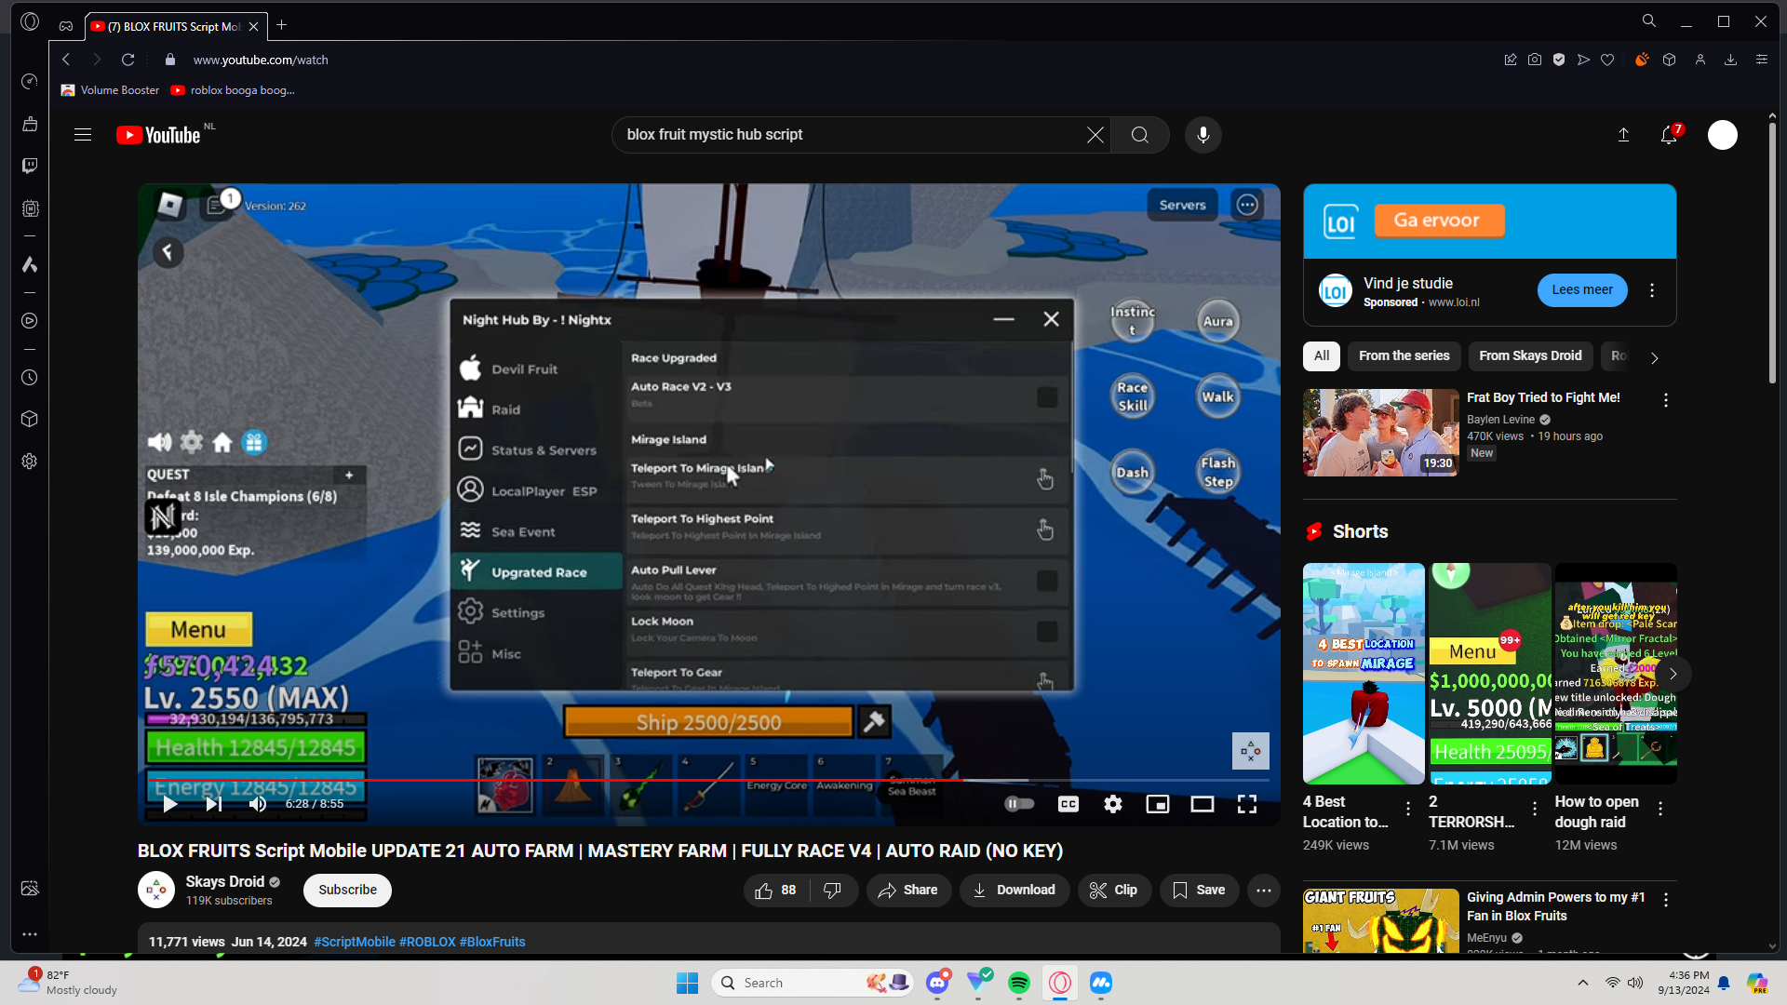Go to the YouTube home logo
1787x1005 pixels.
[x=158, y=135]
